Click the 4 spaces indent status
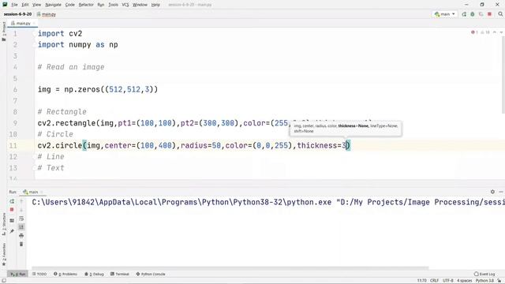This screenshot has width=505, height=284. click(x=465, y=281)
